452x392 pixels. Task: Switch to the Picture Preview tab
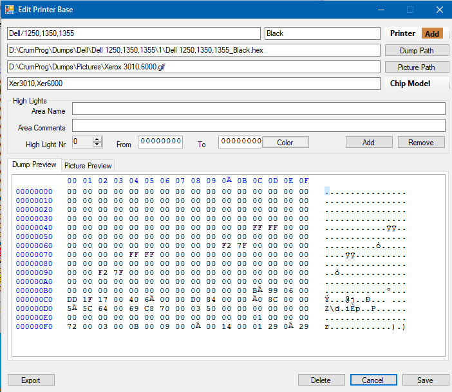[x=88, y=165]
